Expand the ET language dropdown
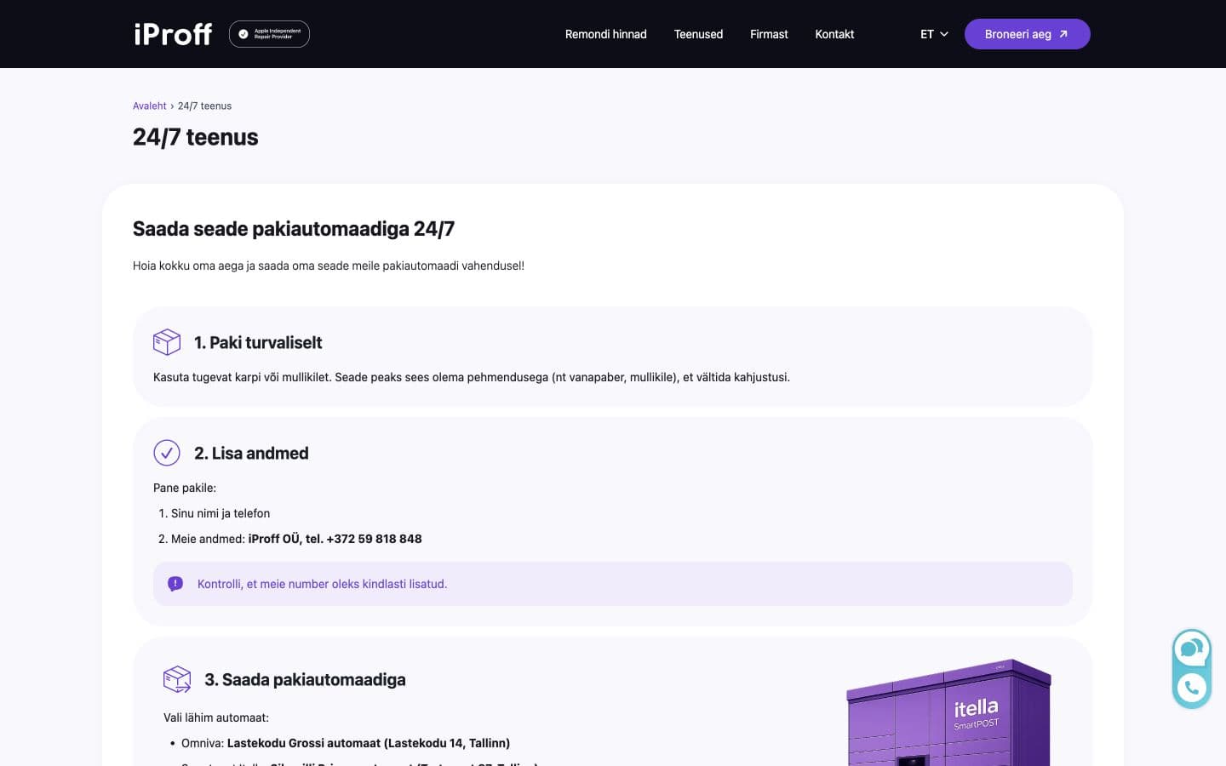 (x=934, y=34)
